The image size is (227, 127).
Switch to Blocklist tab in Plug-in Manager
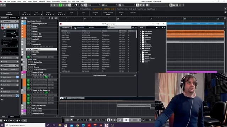[x=92, y=28]
